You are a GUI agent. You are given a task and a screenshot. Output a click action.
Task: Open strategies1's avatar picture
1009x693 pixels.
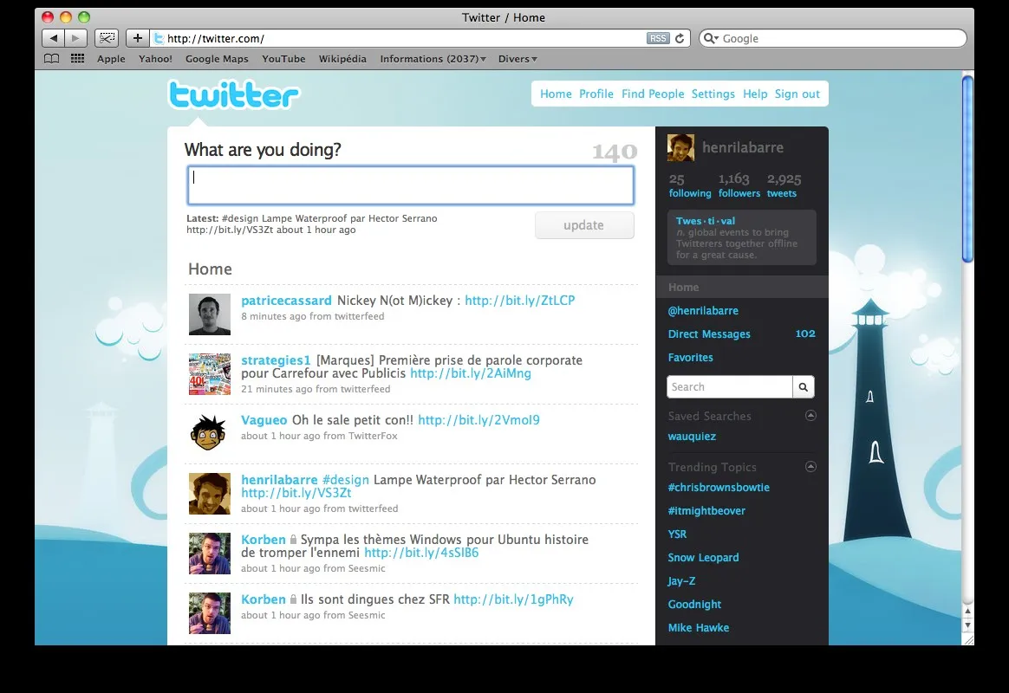(210, 374)
